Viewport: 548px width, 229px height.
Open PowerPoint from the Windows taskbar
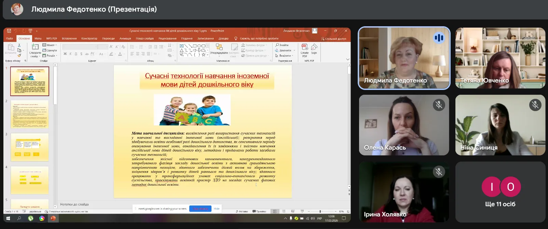(x=53, y=218)
